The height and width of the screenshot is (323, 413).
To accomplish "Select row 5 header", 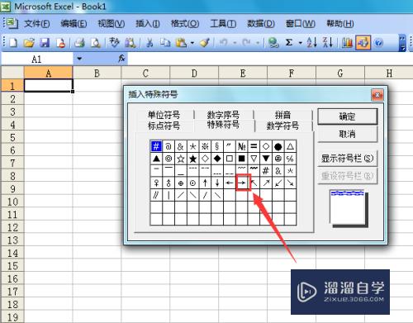I will (x=12, y=137).
